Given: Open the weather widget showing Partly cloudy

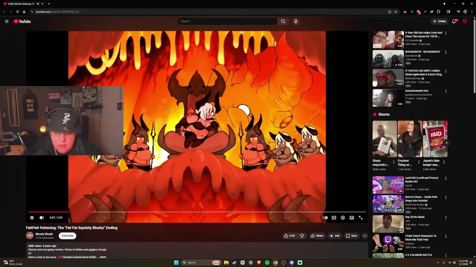Looking at the screenshot, I should pos(13,263).
